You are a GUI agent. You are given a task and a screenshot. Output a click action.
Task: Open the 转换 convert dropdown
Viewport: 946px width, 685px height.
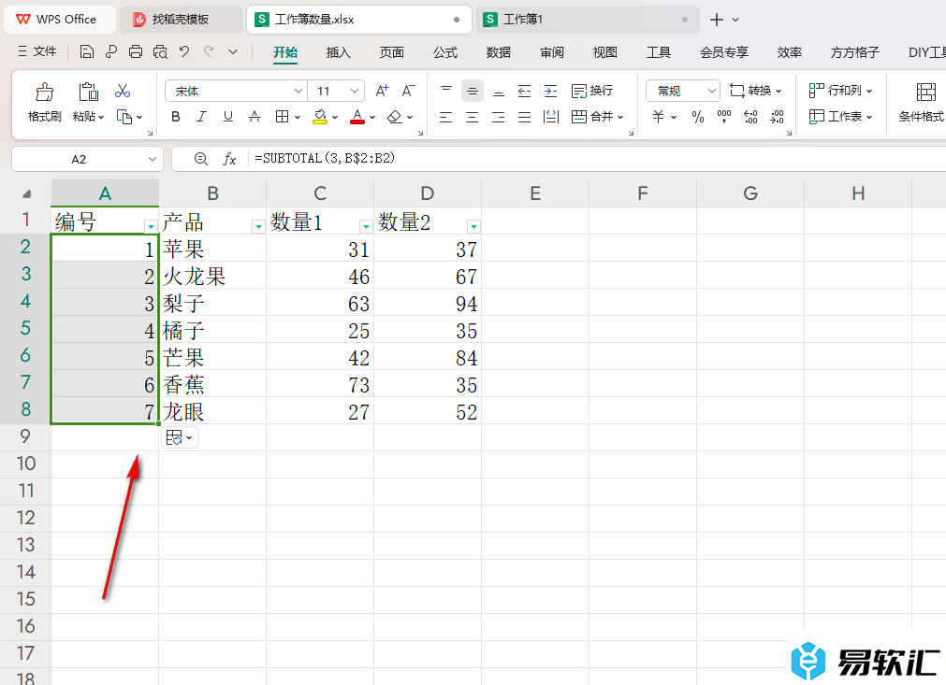point(755,91)
